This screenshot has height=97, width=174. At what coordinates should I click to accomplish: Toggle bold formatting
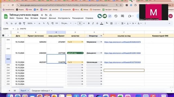tap(89, 23)
